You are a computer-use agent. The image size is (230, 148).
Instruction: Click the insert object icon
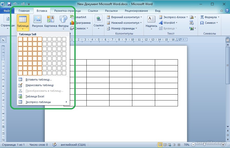193,28
